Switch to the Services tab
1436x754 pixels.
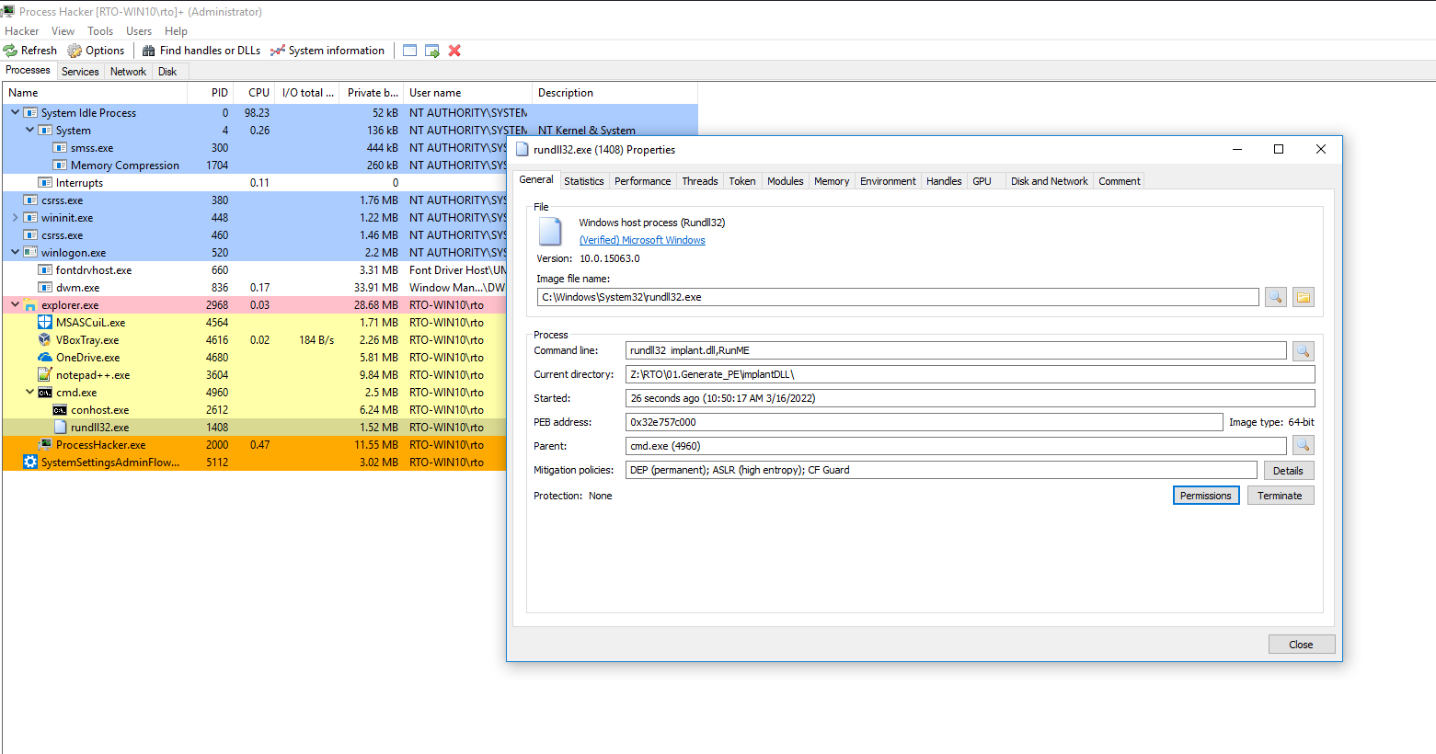pos(80,72)
